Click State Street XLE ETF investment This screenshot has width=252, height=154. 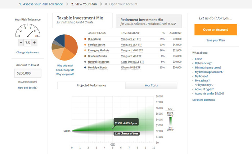[x=132, y=62]
